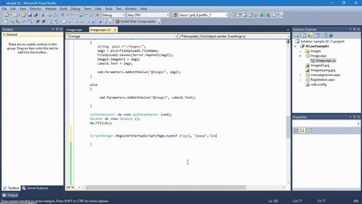This screenshot has height=204, width=362.
Task: Expand the manualgridview.aspx node
Action: (300, 75)
